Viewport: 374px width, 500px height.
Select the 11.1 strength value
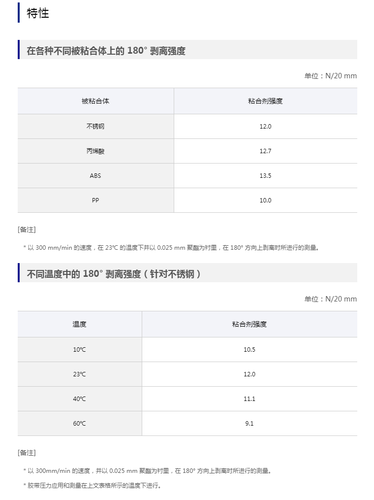tap(249, 399)
